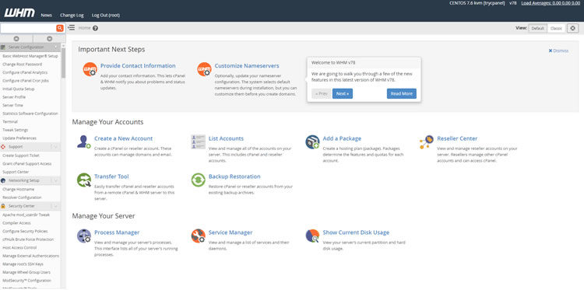Click the orange search magnifier button

tap(60, 28)
